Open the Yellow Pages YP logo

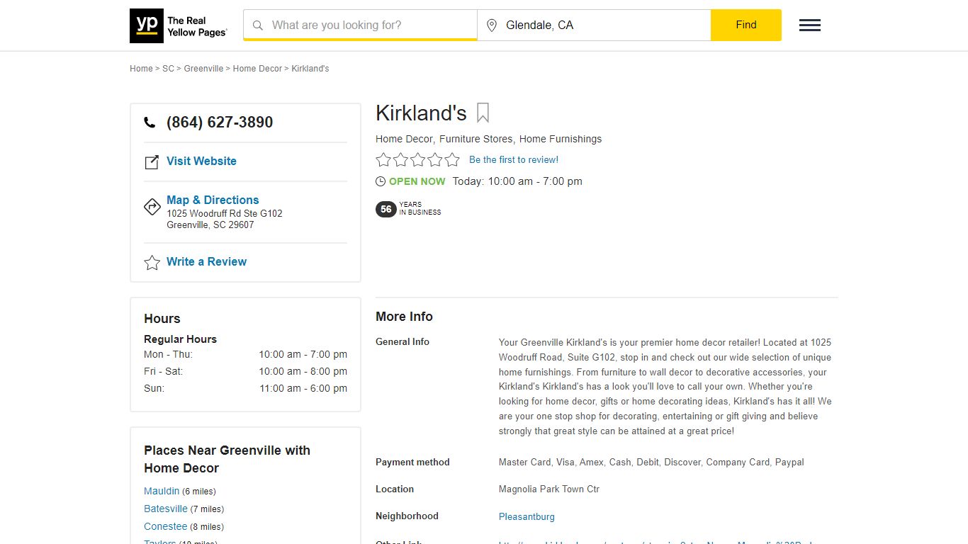coord(179,25)
